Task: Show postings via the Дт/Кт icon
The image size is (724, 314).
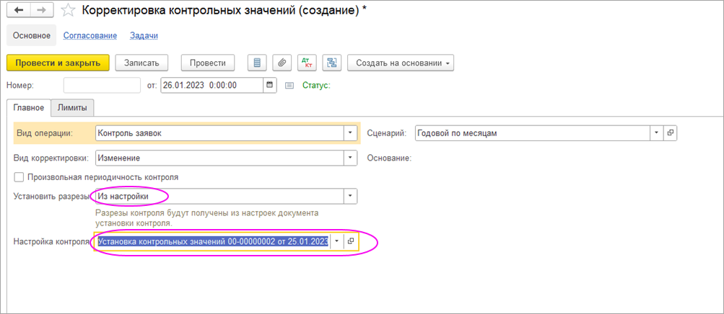Action: (307, 63)
